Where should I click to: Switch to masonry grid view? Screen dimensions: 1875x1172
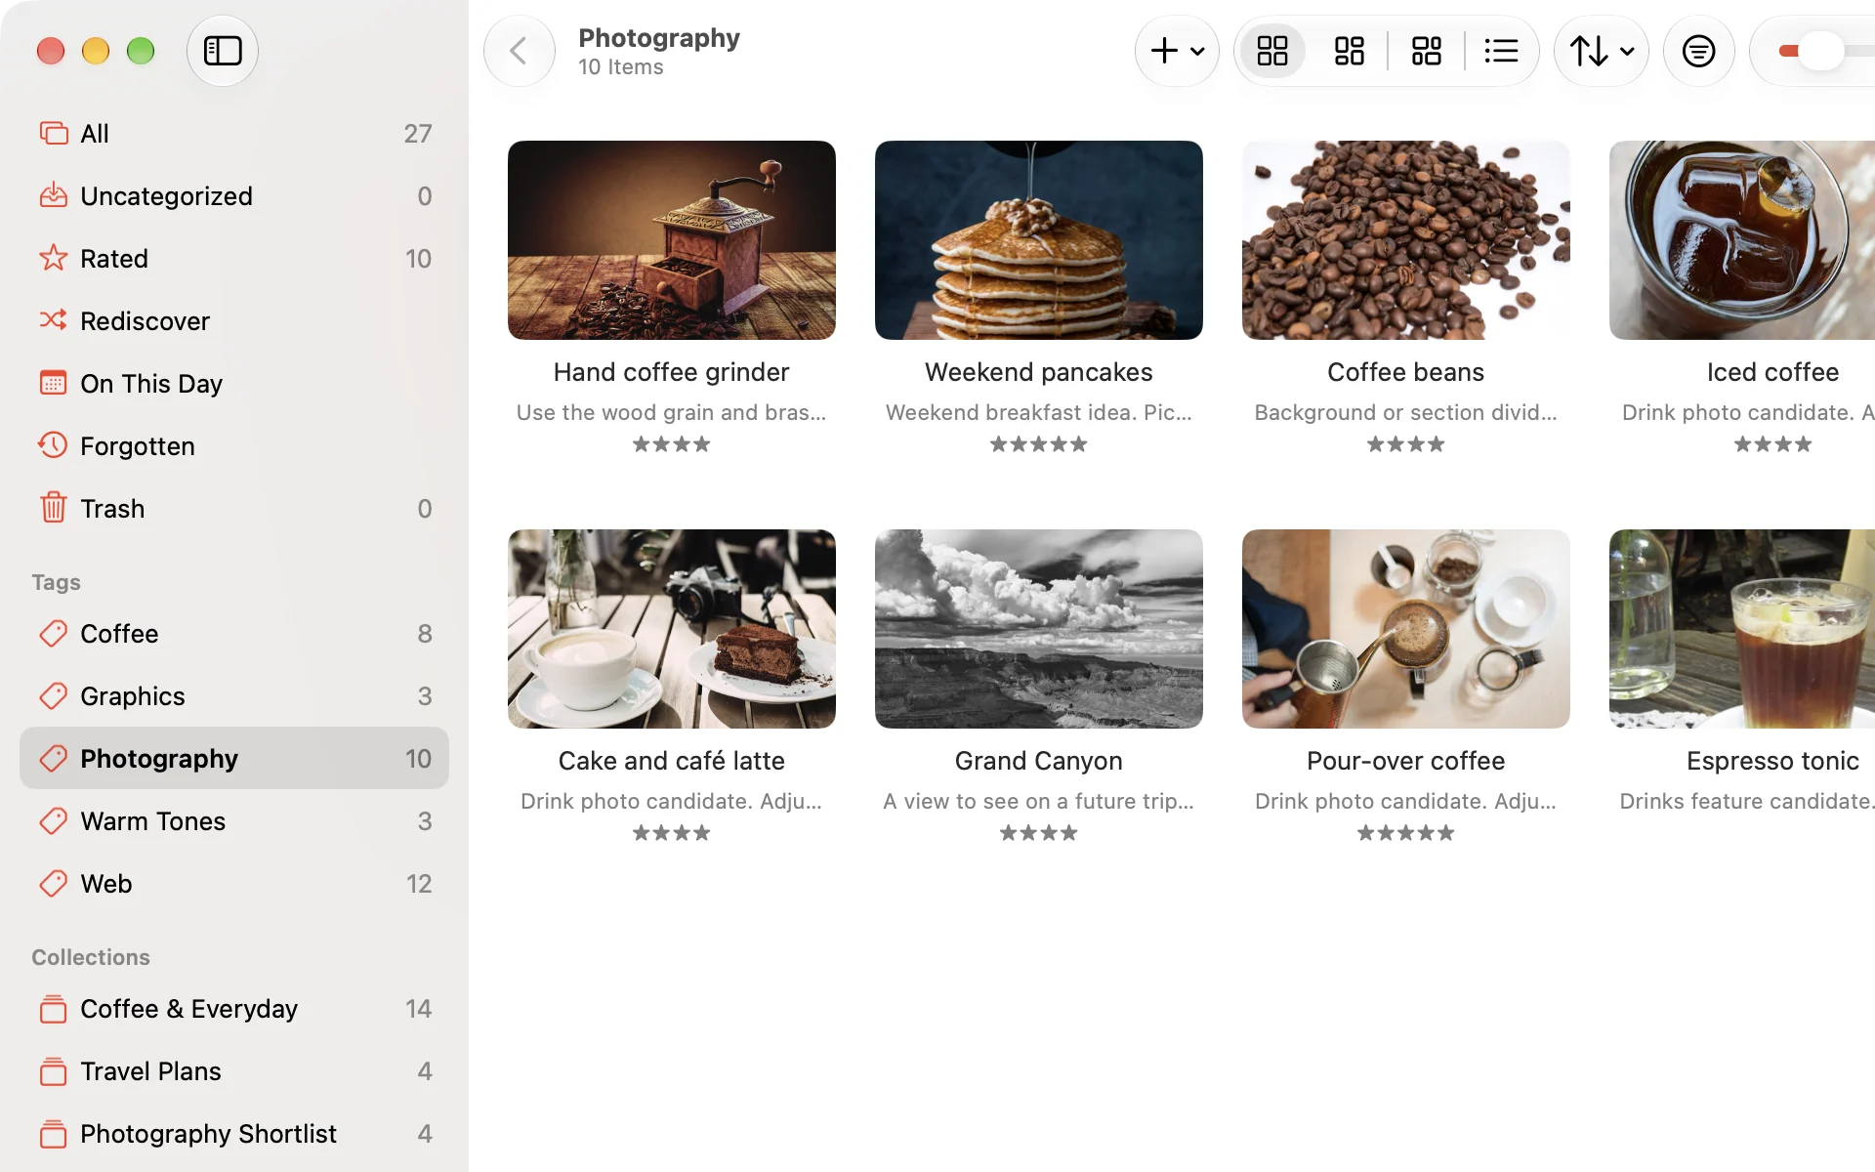1350,51
